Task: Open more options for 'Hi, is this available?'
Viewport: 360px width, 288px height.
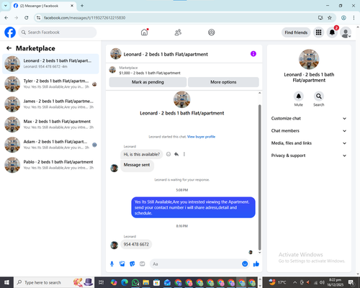Action: coord(184,154)
